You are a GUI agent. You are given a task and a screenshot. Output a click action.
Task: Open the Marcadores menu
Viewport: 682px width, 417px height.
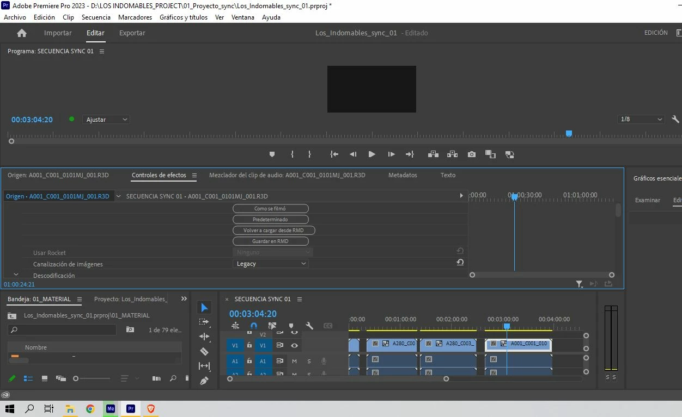(x=135, y=17)
